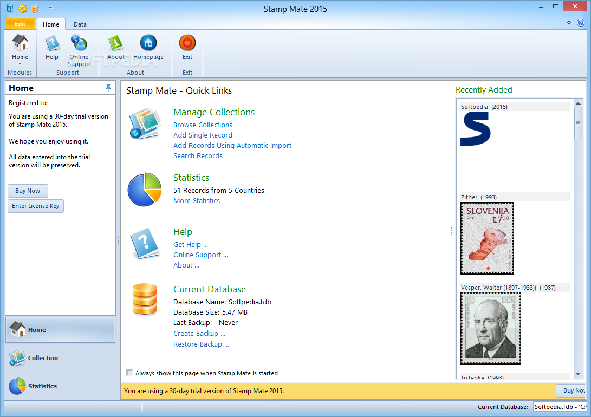The image size is (591, 417).
Task: Switch to the Home ribbon tab
Action: click(x=51, y=24)
